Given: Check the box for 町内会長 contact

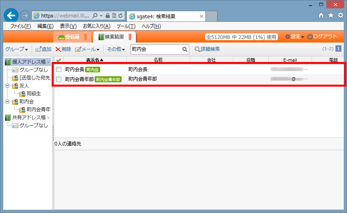Looking at the screenshot, I should click(x=59, y=69).
